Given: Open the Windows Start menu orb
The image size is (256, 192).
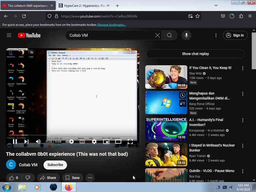Looking at the screenshot, I should click(x=7, y=187).
